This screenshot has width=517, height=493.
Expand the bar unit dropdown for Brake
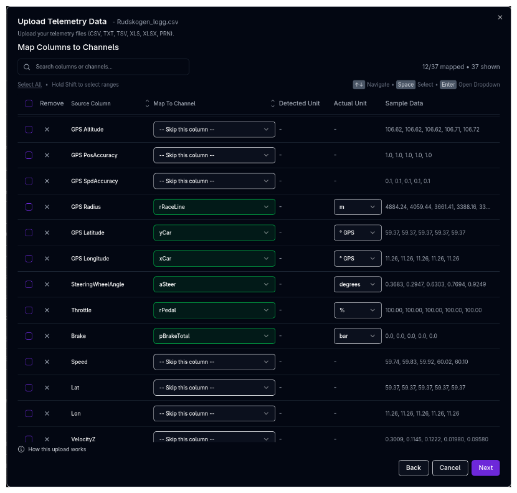pos(357,336)
